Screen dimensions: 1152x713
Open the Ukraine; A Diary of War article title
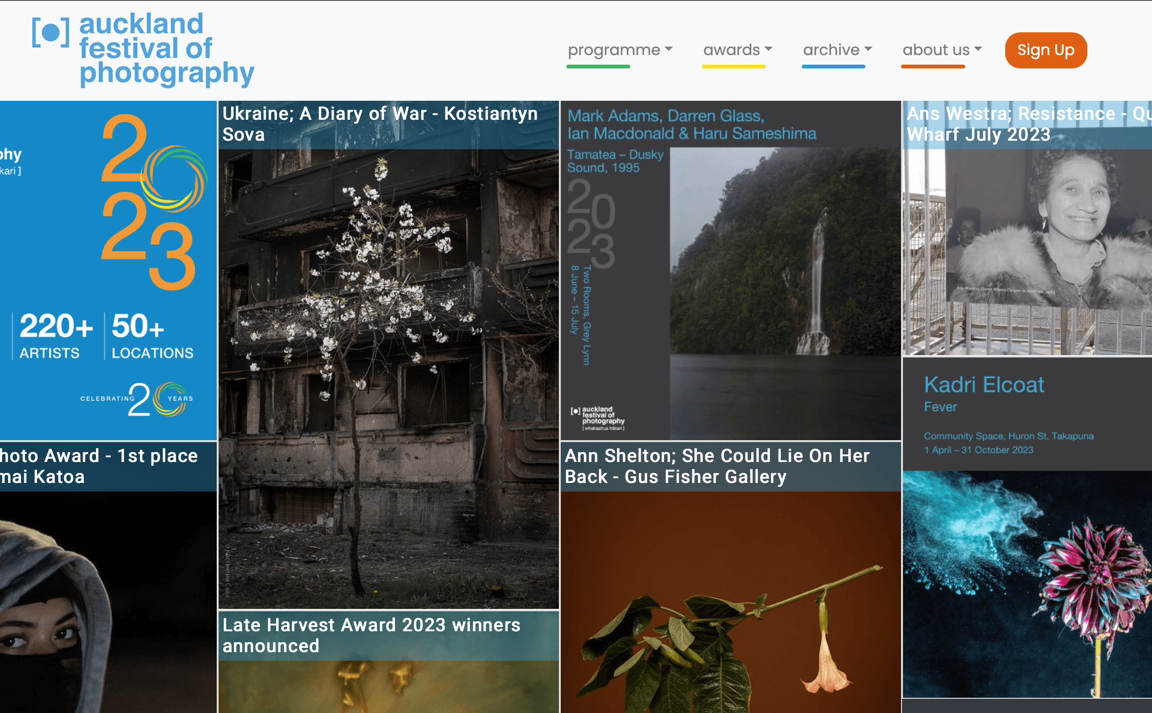380,124
